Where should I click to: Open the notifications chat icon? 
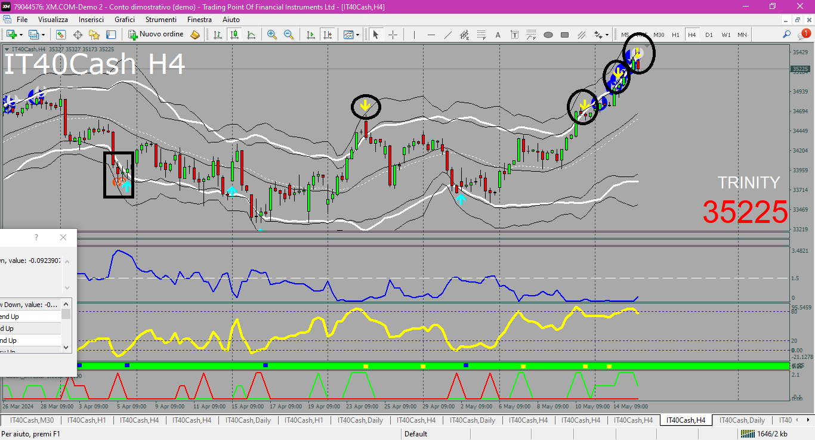(804, 35)
